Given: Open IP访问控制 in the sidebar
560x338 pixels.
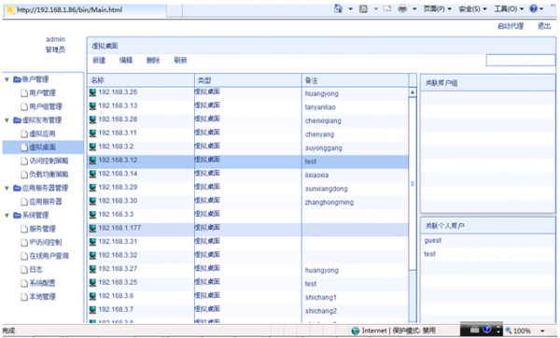Looking at the screenshot, I should [46, 242].
